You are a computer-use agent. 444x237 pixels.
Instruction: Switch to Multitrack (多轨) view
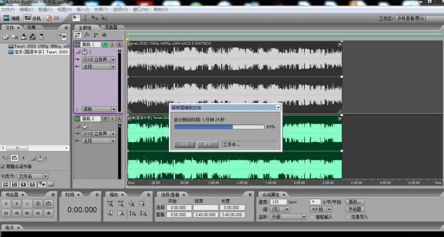pos(32,18)
